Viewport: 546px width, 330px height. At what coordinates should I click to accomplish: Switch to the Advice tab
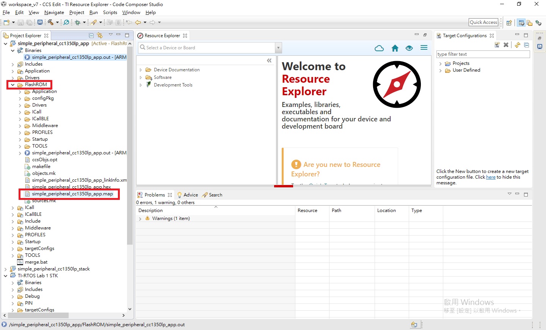point(187,195)
